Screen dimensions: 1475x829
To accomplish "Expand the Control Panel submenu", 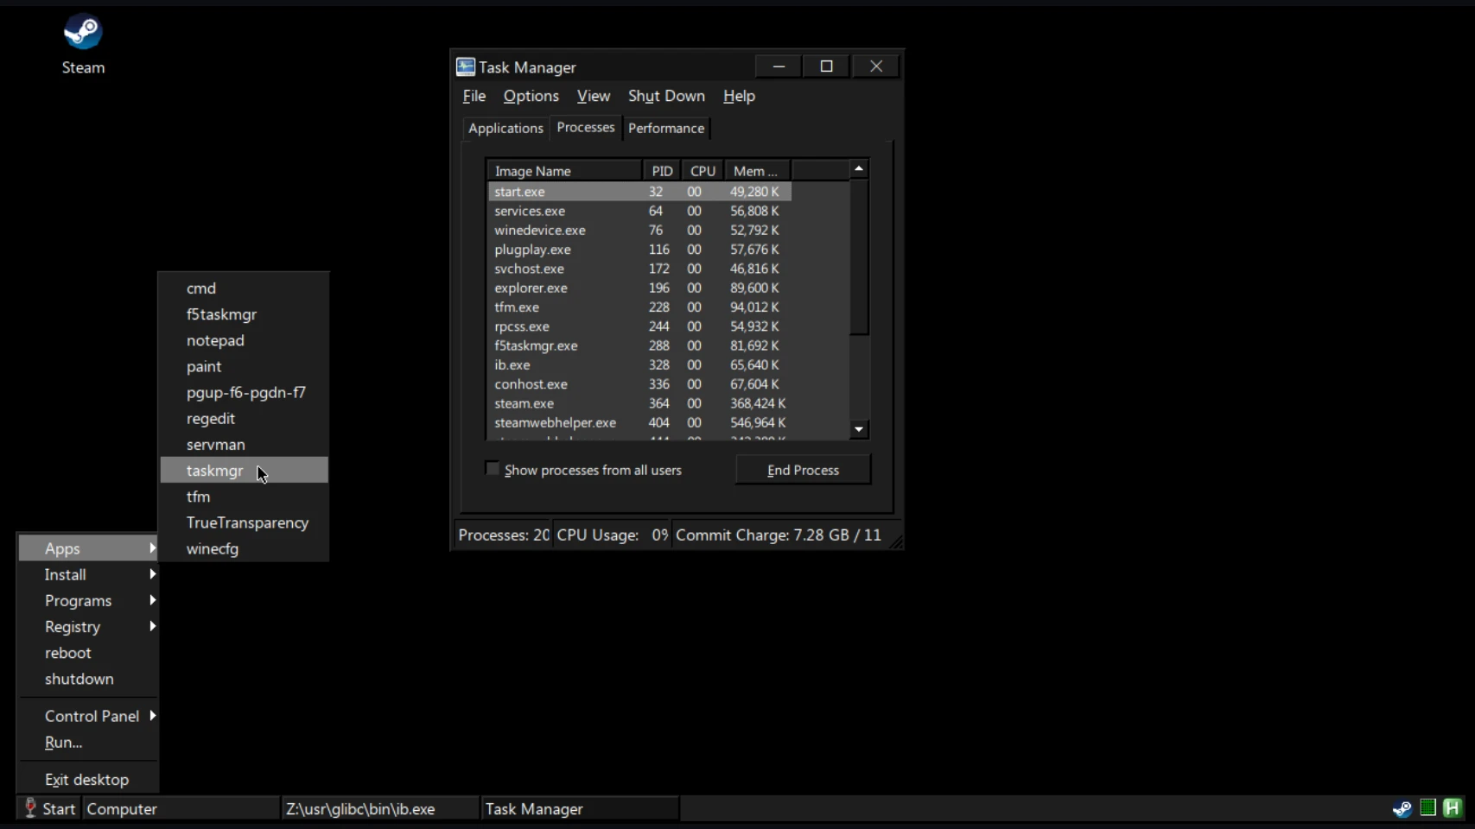I will click(92, 716).
